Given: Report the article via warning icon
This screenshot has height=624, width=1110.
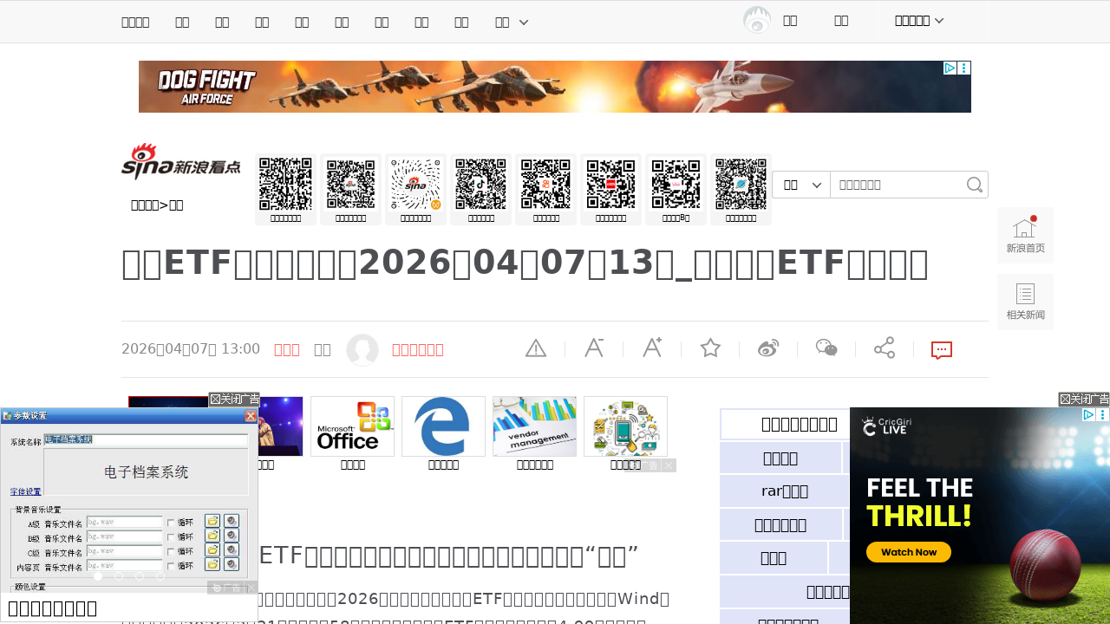Looking at the screenshot, I should (x=535, y=348).
